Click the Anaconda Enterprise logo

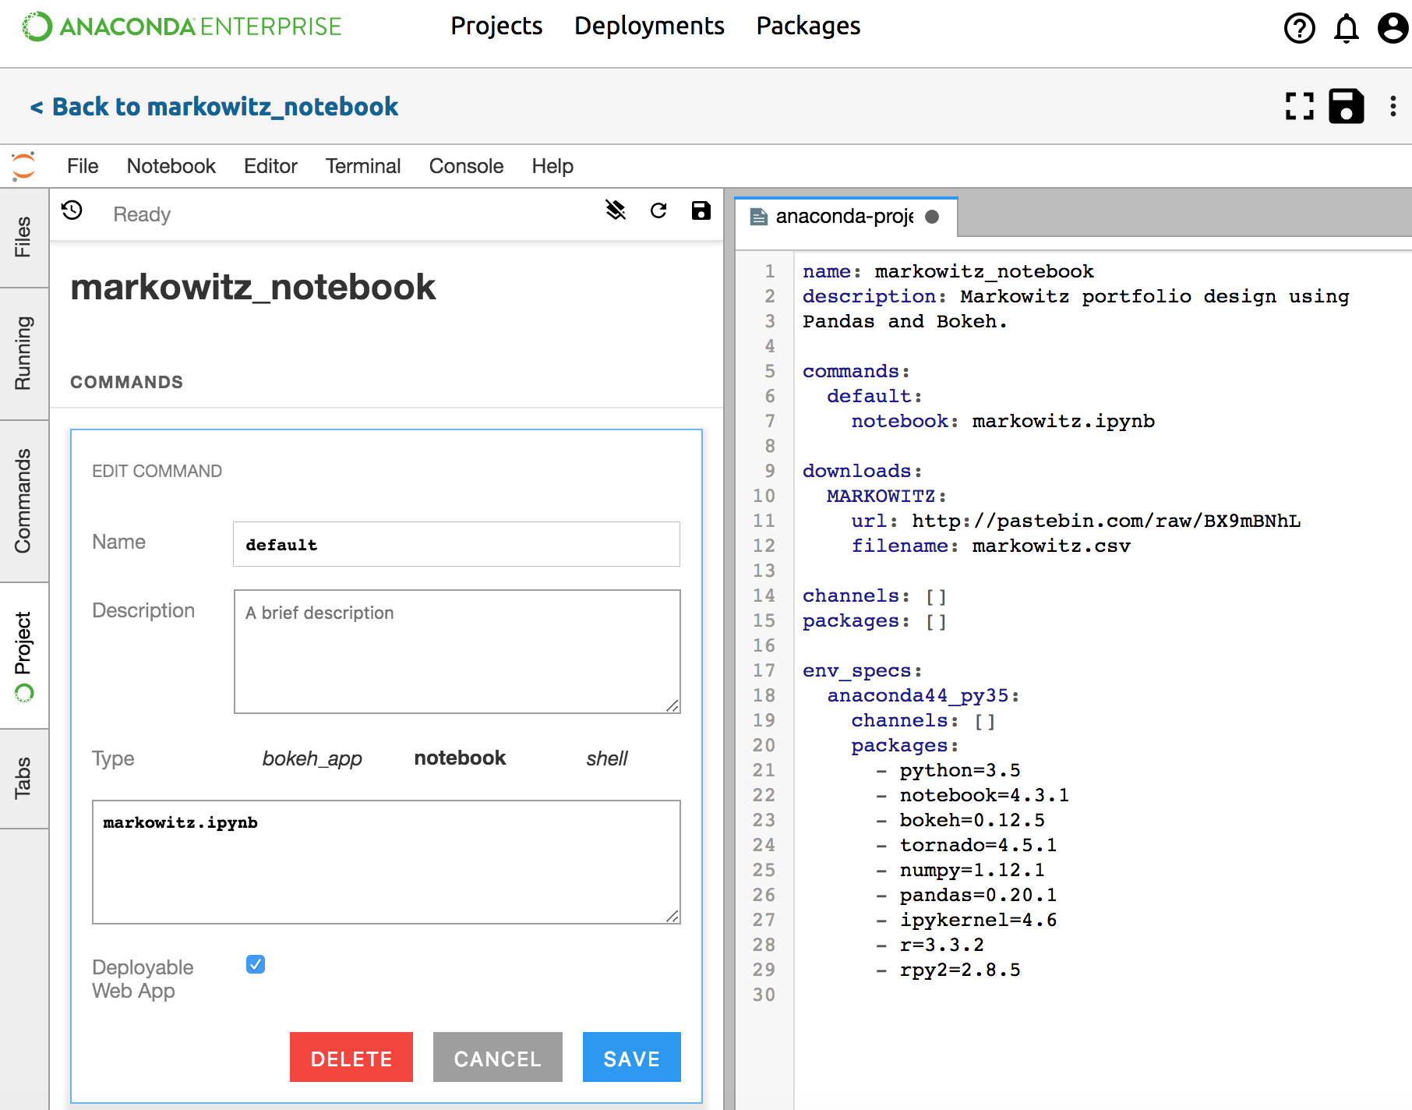click(x=182, y=27)
